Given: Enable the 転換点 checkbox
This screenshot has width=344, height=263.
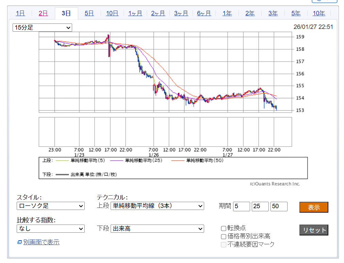Looking at the screenshot, I should [x=224, y=228].
